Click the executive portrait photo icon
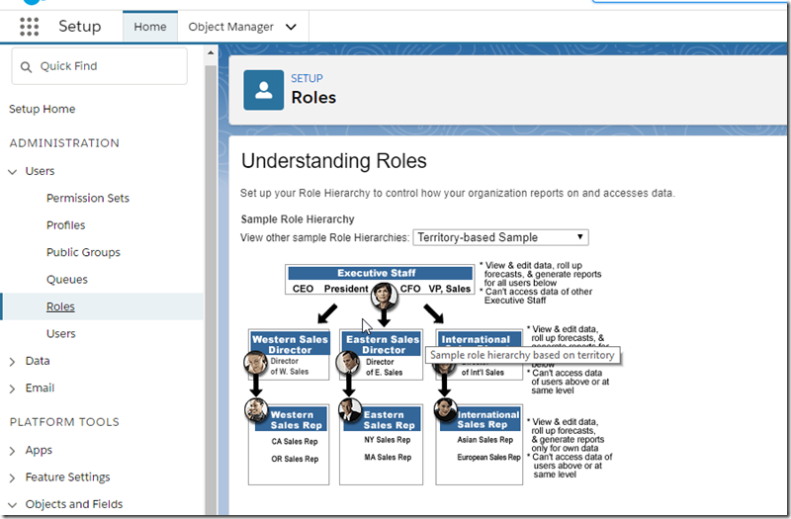Screen dimensions: 791x519 pyautogui.click(x=384, y=296)
